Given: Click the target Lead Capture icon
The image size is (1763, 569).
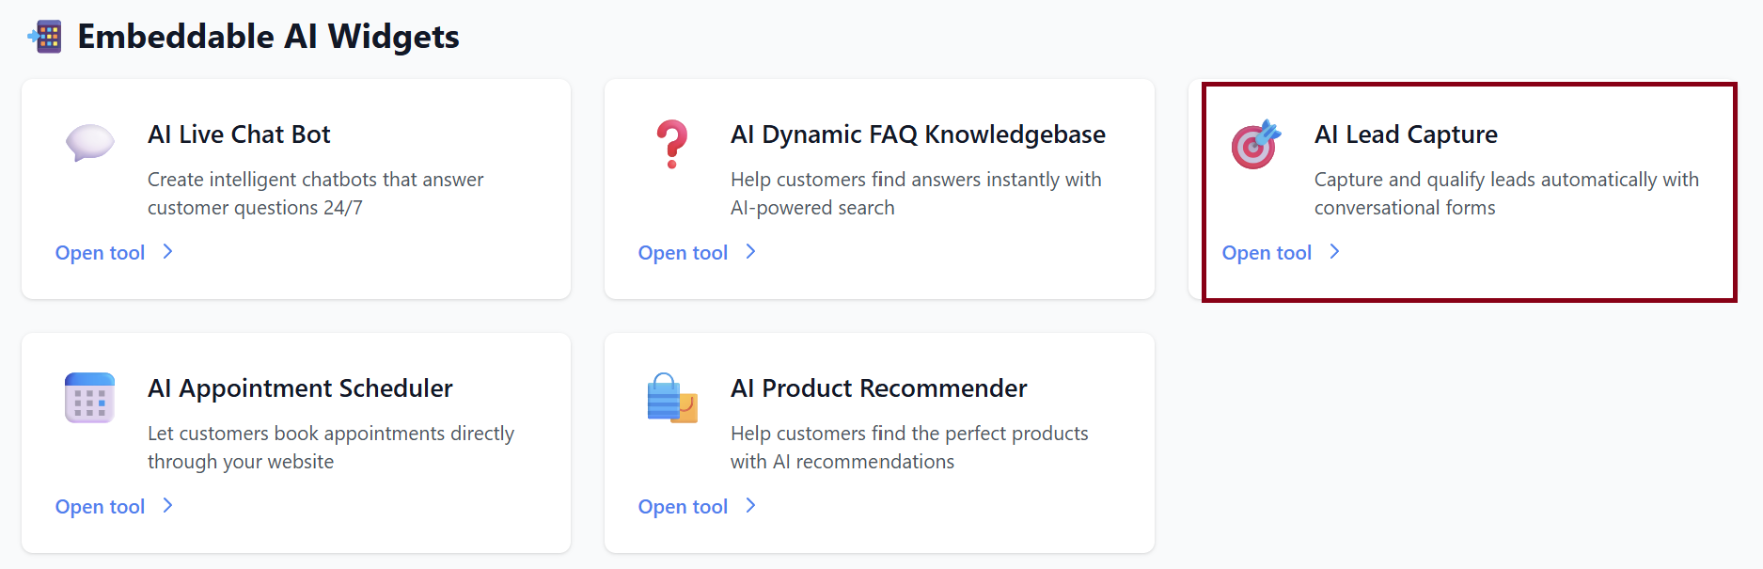Looking at the screenshot, I should (1255, 145).
